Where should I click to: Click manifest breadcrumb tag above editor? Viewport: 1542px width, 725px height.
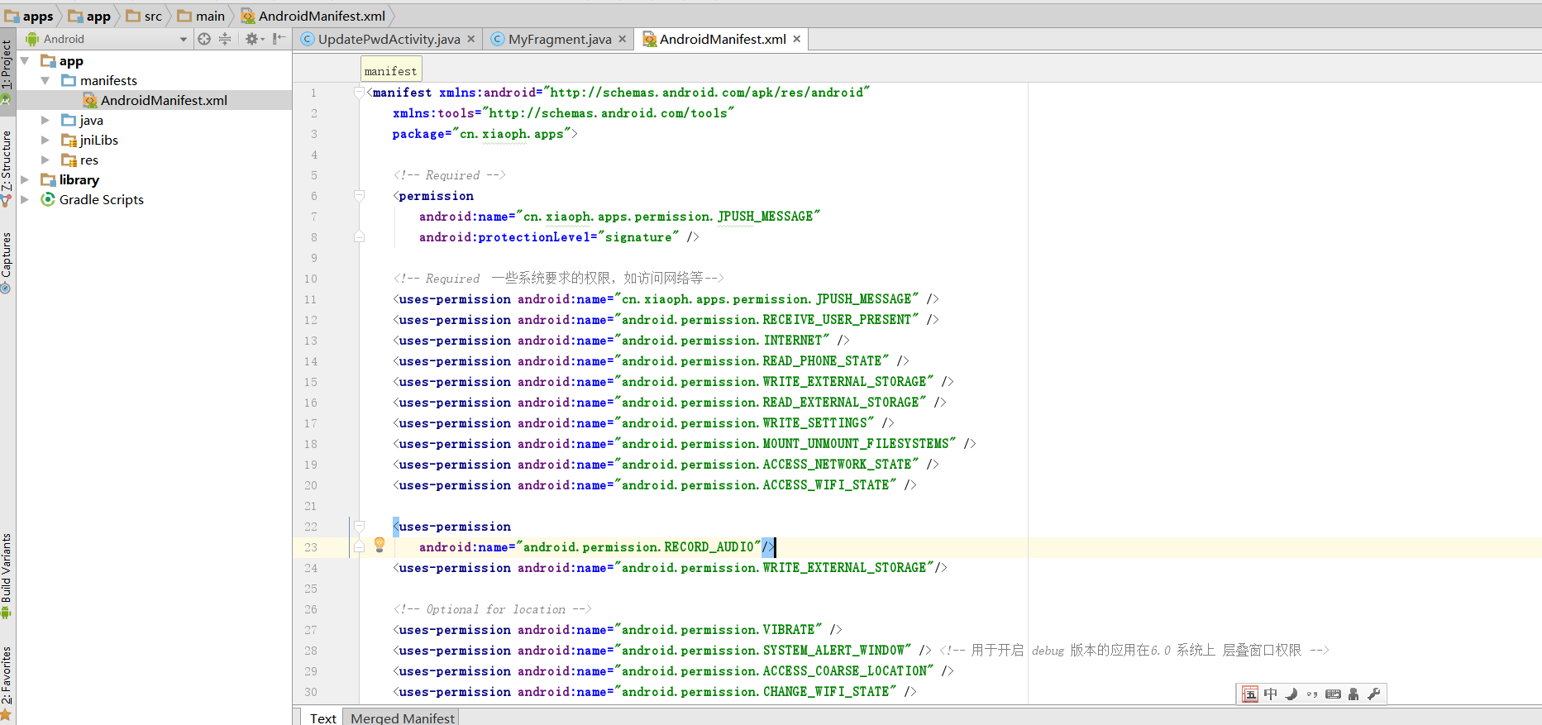point(391,71)
